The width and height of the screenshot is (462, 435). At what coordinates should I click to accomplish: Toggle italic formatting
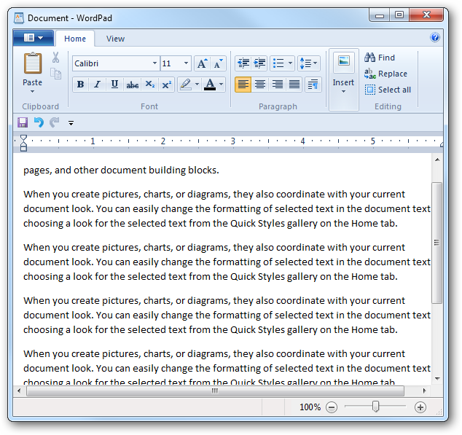click(x=97, y=85)
